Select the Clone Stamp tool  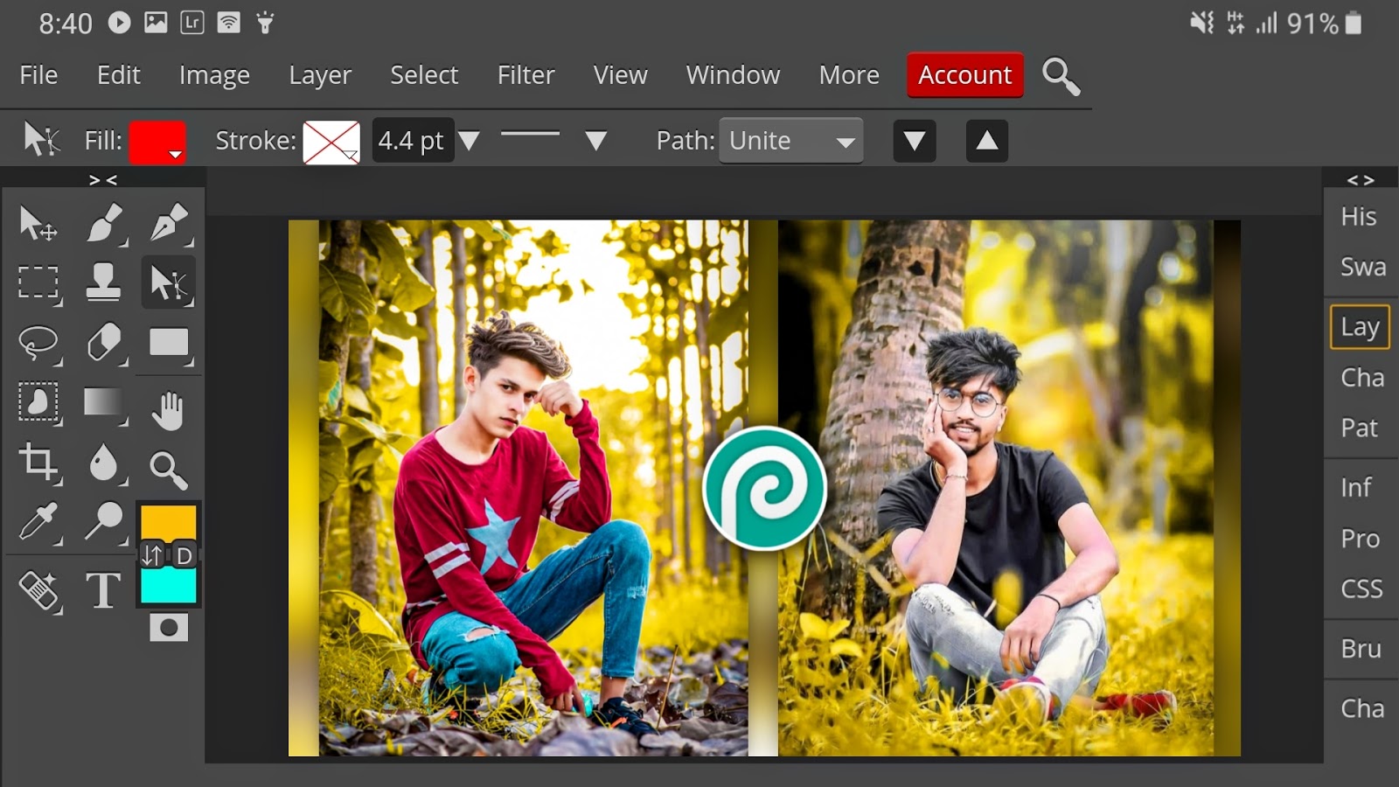[x=103, y=282]
